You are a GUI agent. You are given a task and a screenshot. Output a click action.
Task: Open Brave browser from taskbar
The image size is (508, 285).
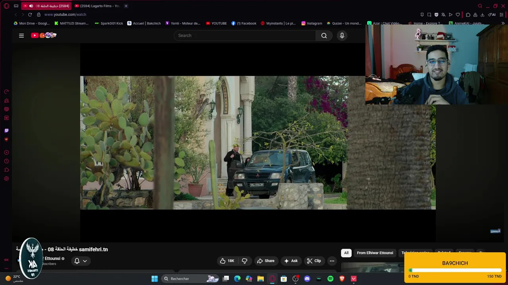(x=342, y=279)
